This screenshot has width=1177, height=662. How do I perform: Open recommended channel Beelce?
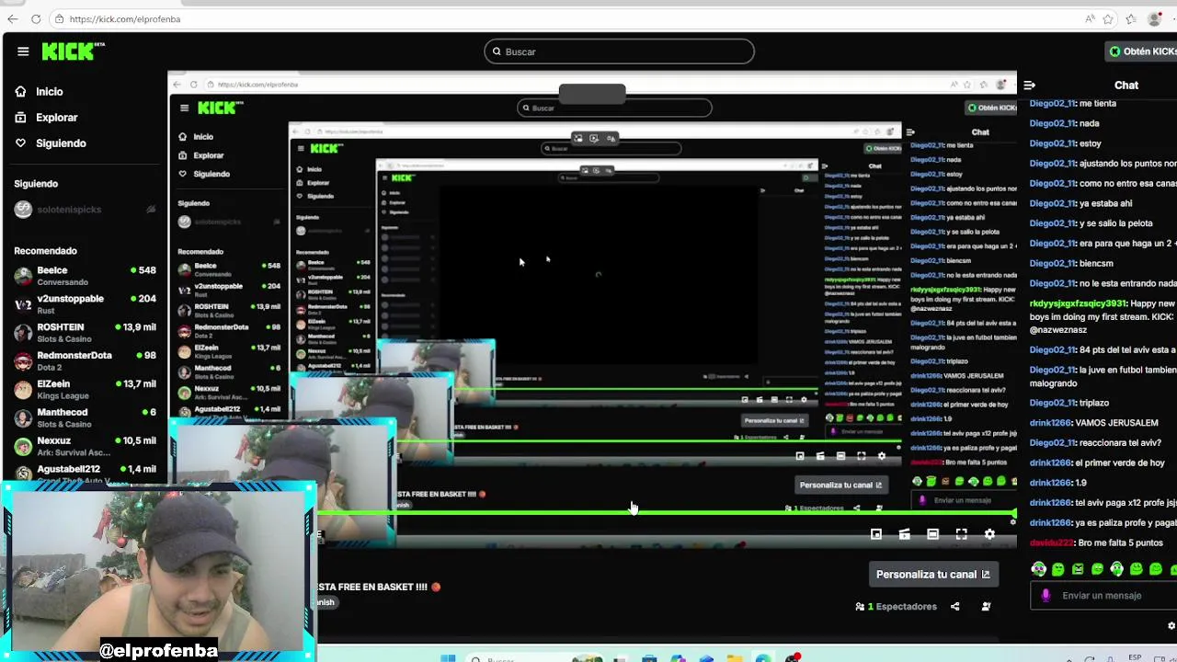(85, 275)
